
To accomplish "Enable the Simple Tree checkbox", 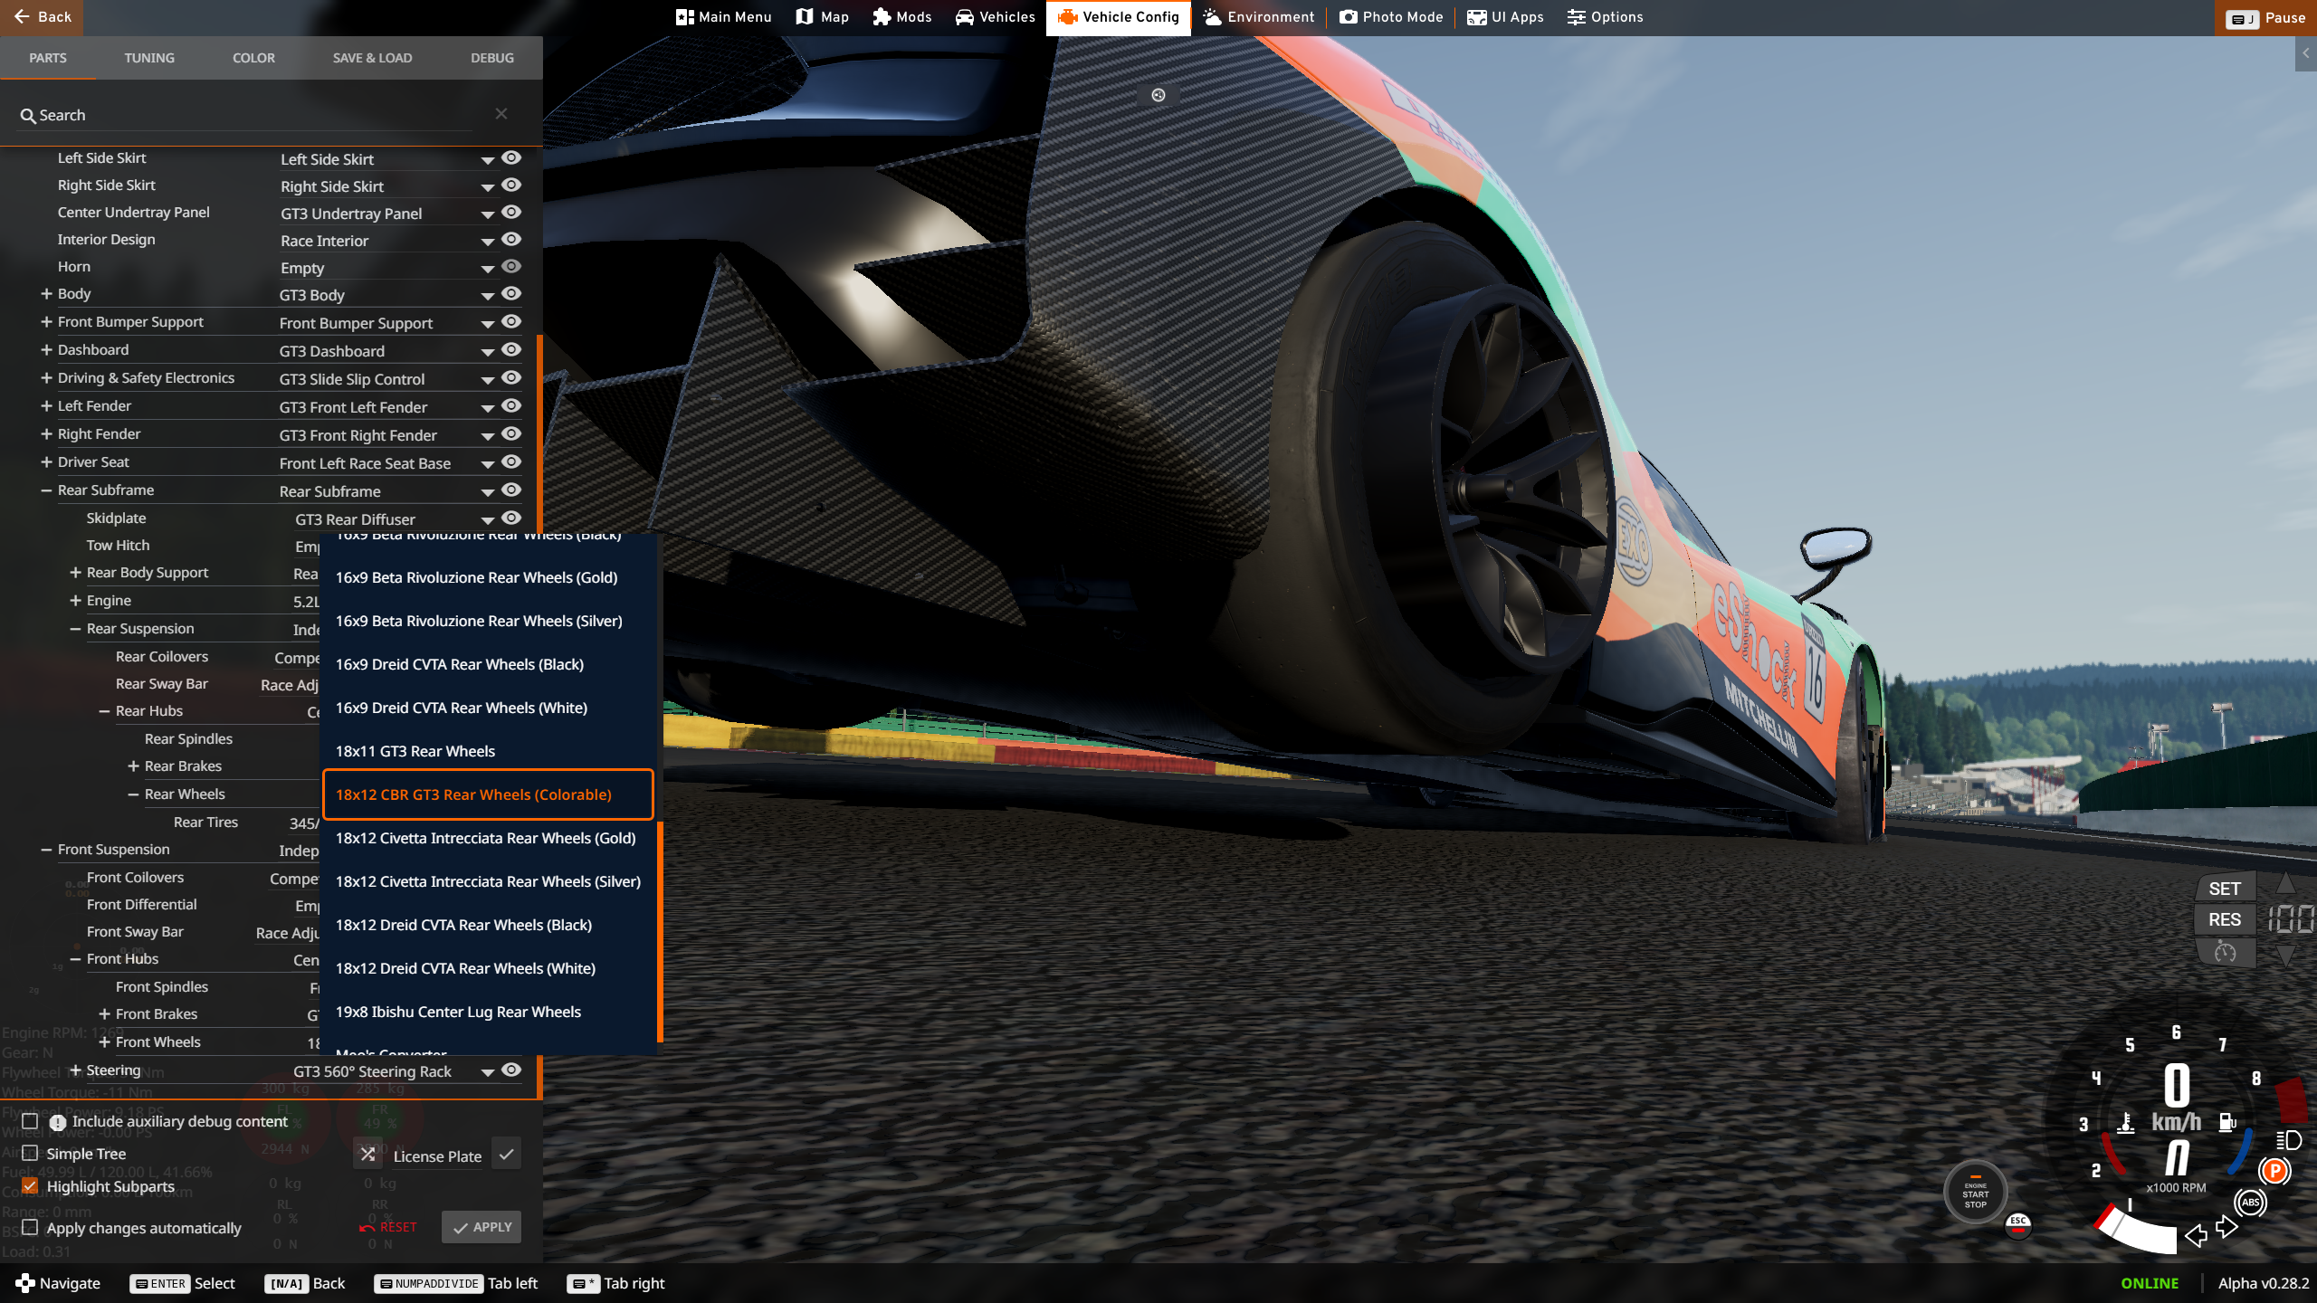I will (x=30, y=1153).
